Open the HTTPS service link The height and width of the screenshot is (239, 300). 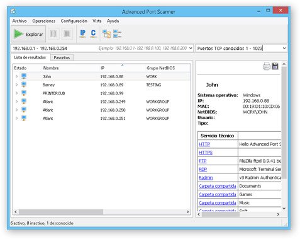coord(206,153)
